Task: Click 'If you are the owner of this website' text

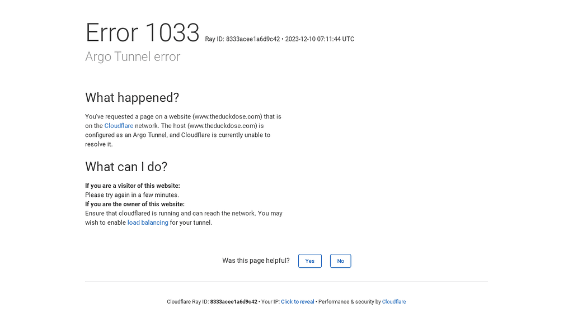Action: pyautogui.click(x=135, y=204)
